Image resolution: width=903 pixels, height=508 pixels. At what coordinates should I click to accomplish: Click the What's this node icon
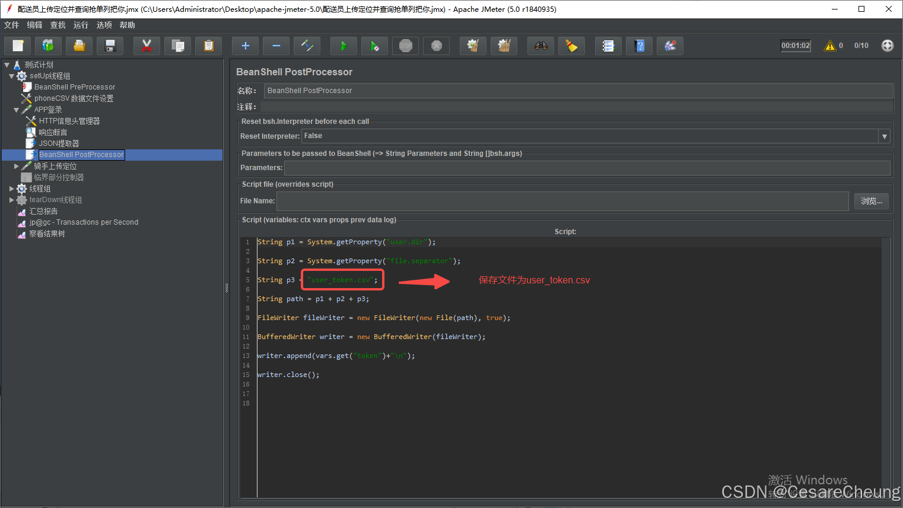point(670,46)
